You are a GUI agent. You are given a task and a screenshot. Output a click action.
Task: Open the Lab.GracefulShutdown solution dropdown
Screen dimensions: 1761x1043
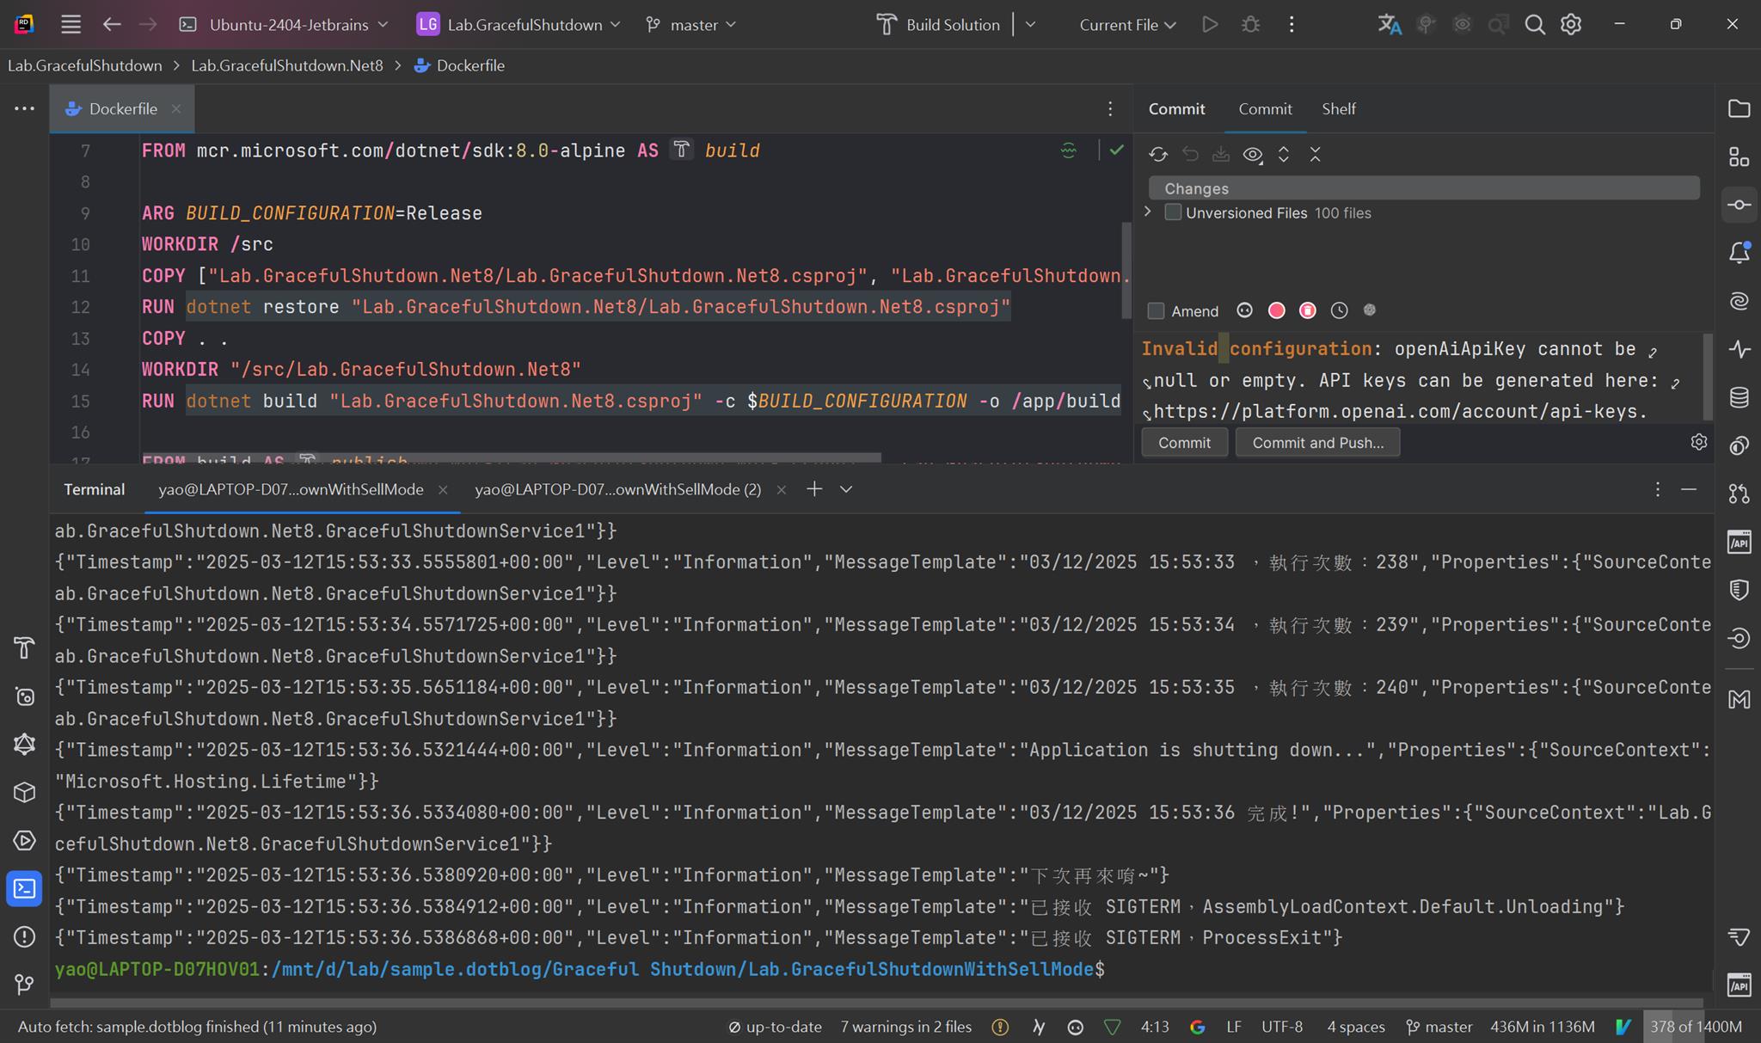point(518,24)
